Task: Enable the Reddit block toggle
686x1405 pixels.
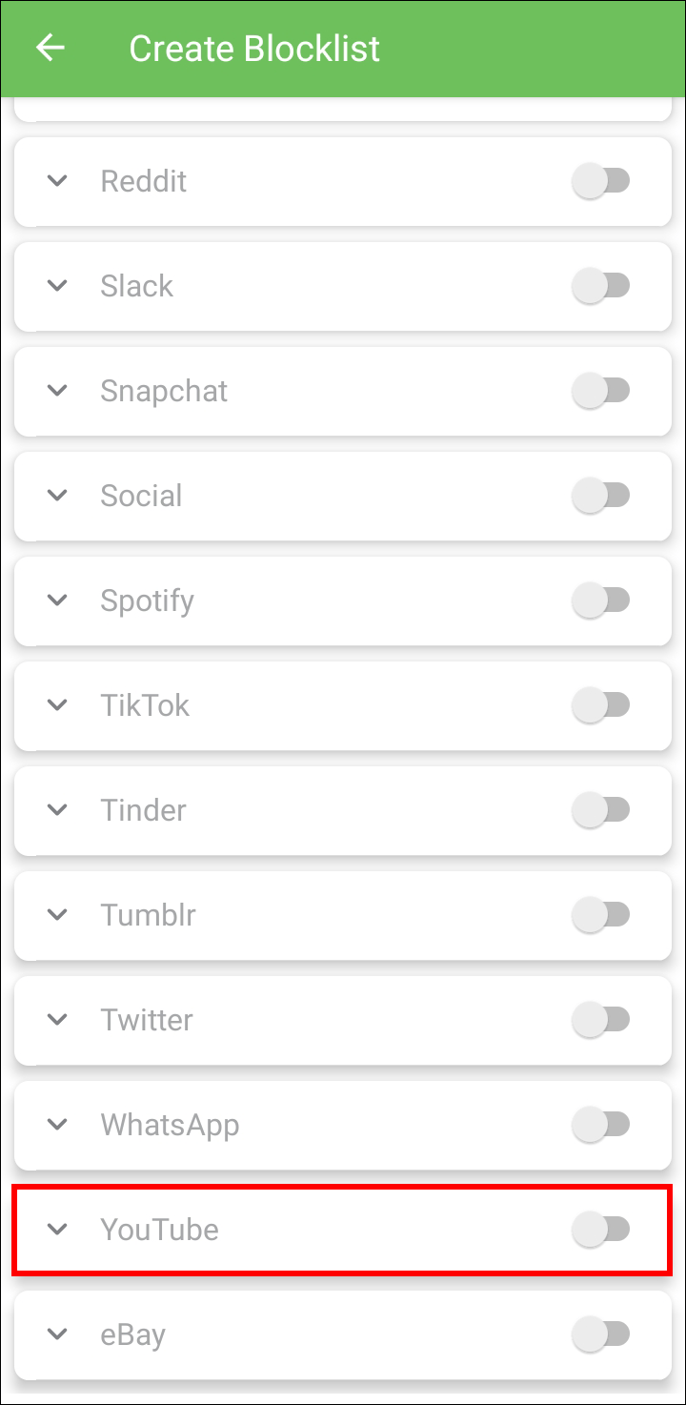Action: tap(601, 180)
